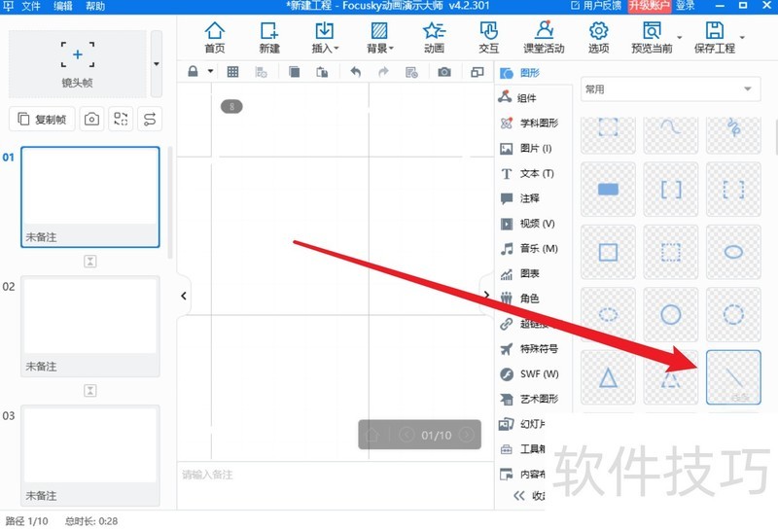Click the 请输入备注 notes input field
Image resolution: width=778 pixels, height=529 pixels.
tap(336, 485)
